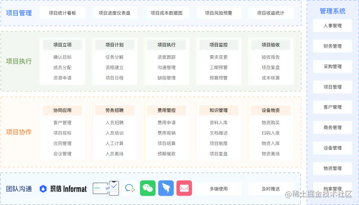Select the 项目投标 item
Image resolution: width=359 pixels, height=205 pixels.
[62, 133]
